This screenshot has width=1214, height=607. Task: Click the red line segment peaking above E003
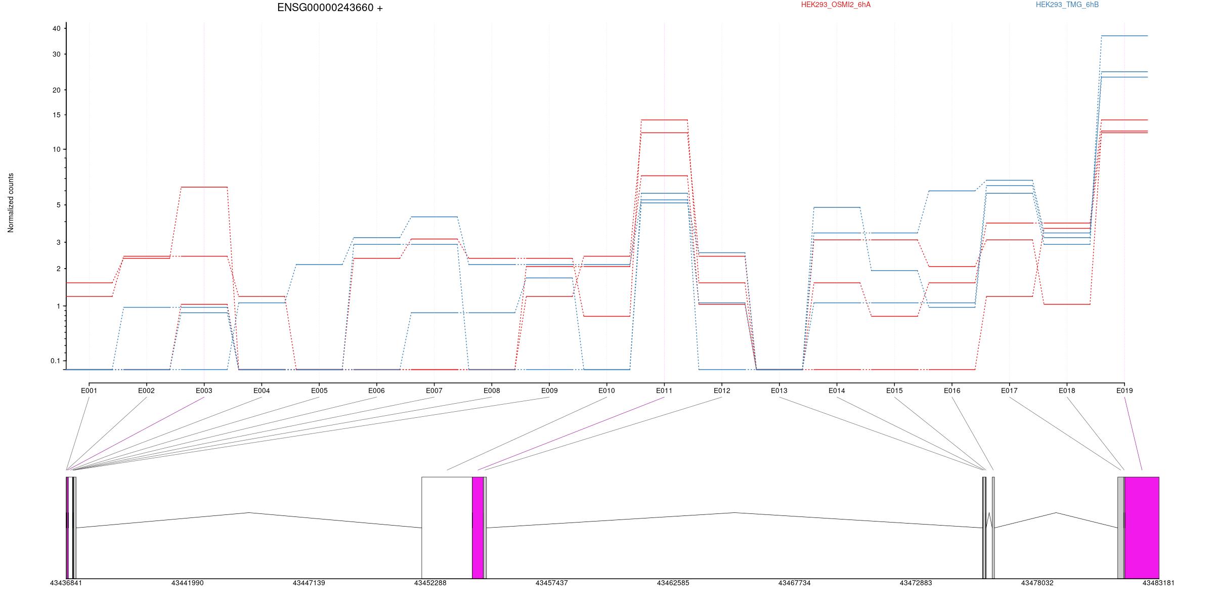coord(204,187)
